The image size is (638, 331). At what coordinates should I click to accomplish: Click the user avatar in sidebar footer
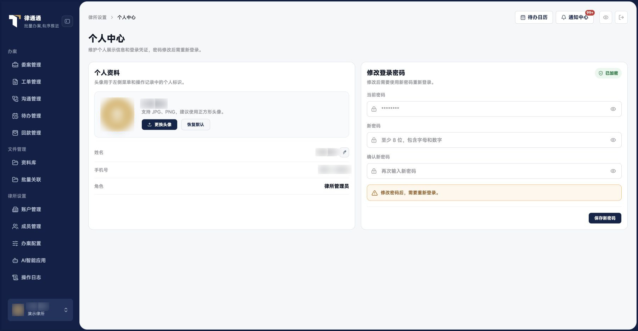pyautogui.click(x=18, y=310)
